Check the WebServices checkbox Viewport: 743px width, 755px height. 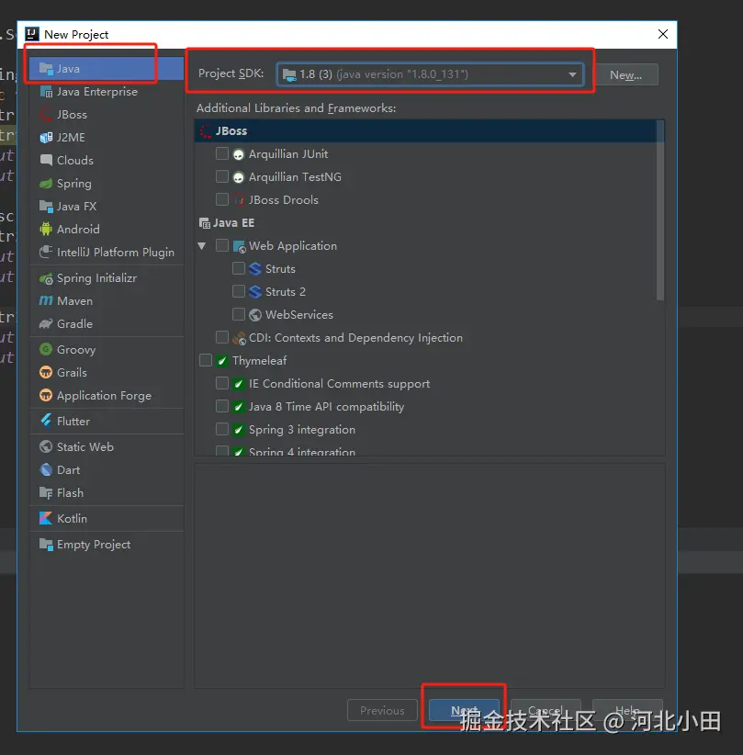coord(239,314)
